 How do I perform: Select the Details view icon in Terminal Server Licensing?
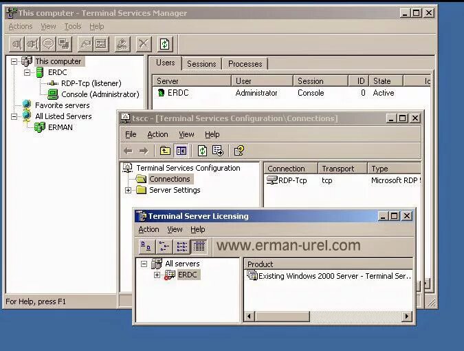click(199, 246)
